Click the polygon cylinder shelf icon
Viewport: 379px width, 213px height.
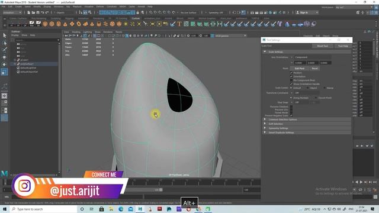[x=59, y=24]
